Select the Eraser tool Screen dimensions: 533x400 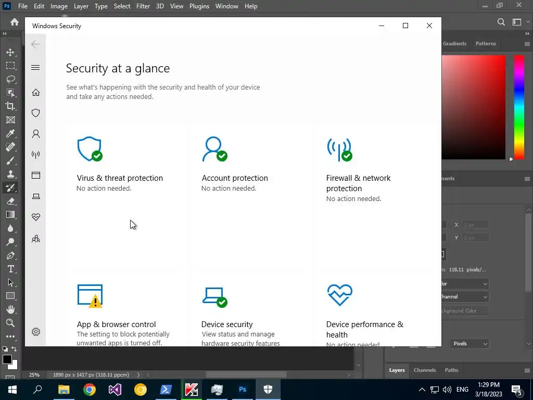click(10, 202)
